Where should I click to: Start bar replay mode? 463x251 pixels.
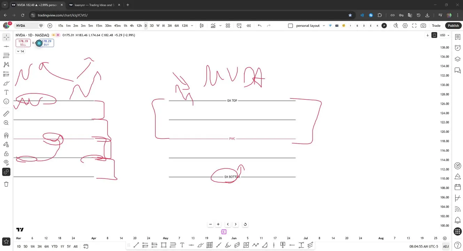click(x=249, y=25)
